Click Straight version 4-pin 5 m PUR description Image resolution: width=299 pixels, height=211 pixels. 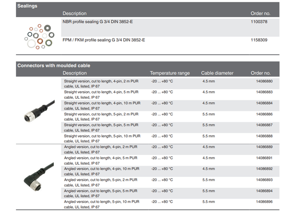[x=101, y=95]
